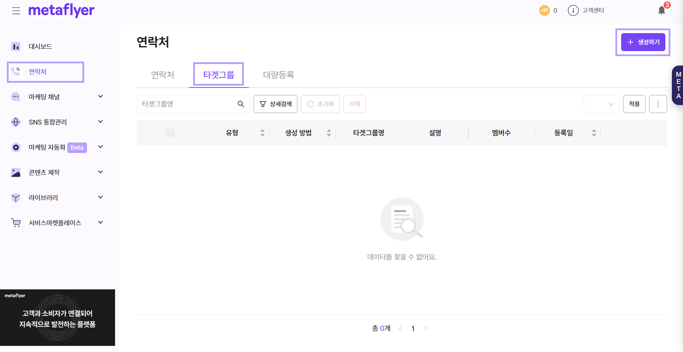Click the 생성하기 create button

643,42
